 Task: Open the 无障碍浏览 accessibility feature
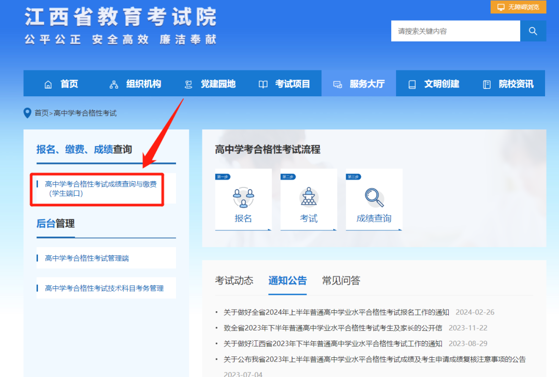click(x=518, y=7)
